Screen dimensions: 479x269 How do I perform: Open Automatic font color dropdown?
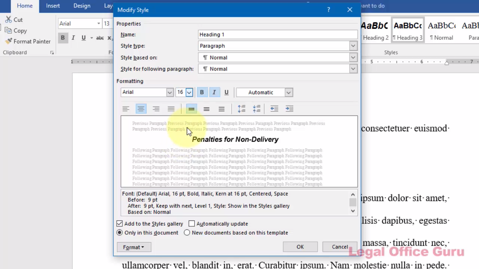(289, 92)
